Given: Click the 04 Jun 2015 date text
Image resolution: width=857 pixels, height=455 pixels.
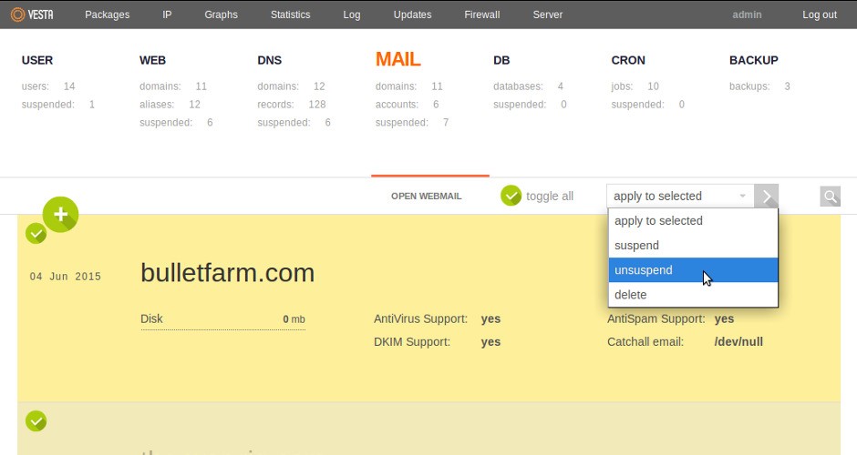Looking at the screenshot, I should pyautogui.click(x=66, y=276).
